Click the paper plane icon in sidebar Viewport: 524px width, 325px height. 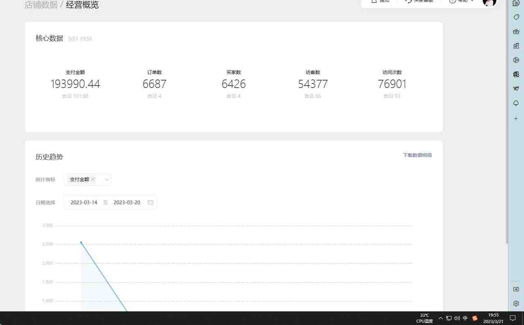[516, 88]
